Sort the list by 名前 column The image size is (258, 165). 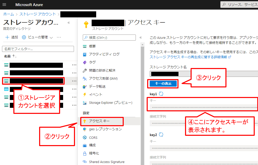pyautogui.click(x=10, y=56)
